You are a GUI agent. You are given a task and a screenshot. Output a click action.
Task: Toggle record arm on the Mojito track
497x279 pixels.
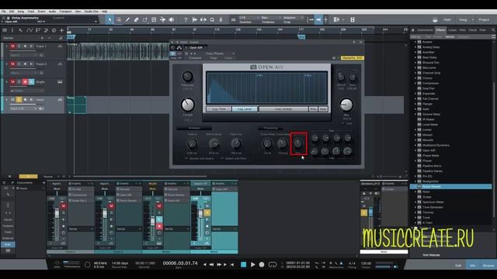pos(25,82)
